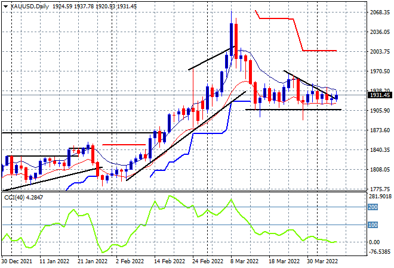Click the current price label 1931.45
Screen dimensions: 394x268
click(380, 95)
